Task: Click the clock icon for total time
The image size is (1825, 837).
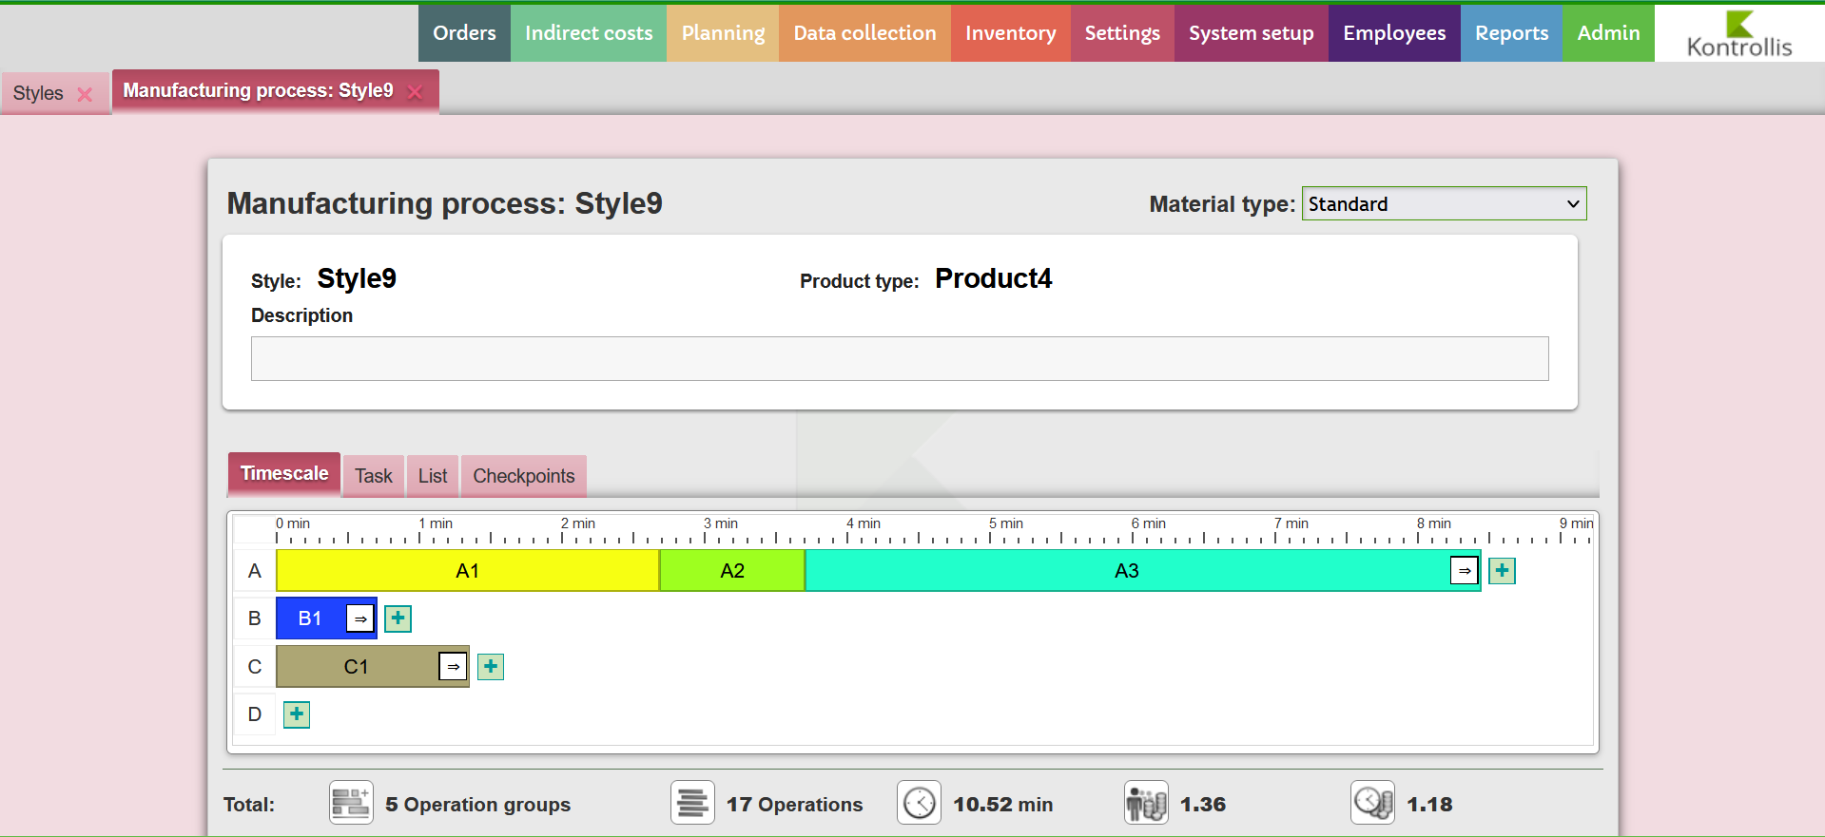Action: (919, 803)
